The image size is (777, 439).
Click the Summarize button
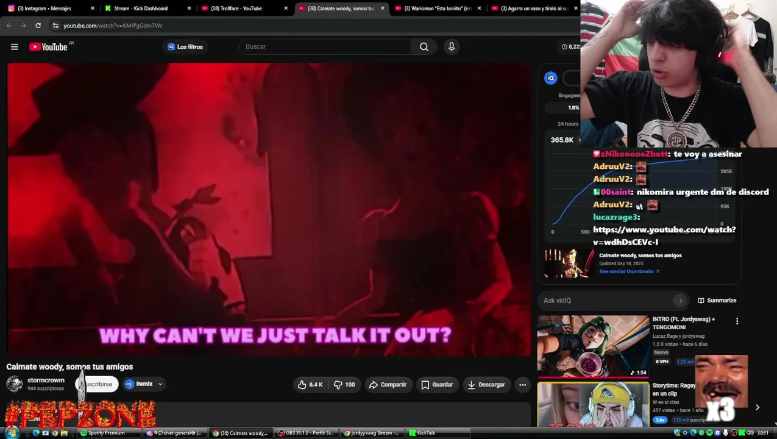[717, 301]
